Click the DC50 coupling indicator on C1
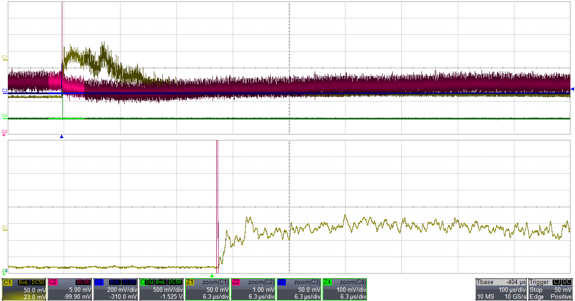 coord(38,282)
